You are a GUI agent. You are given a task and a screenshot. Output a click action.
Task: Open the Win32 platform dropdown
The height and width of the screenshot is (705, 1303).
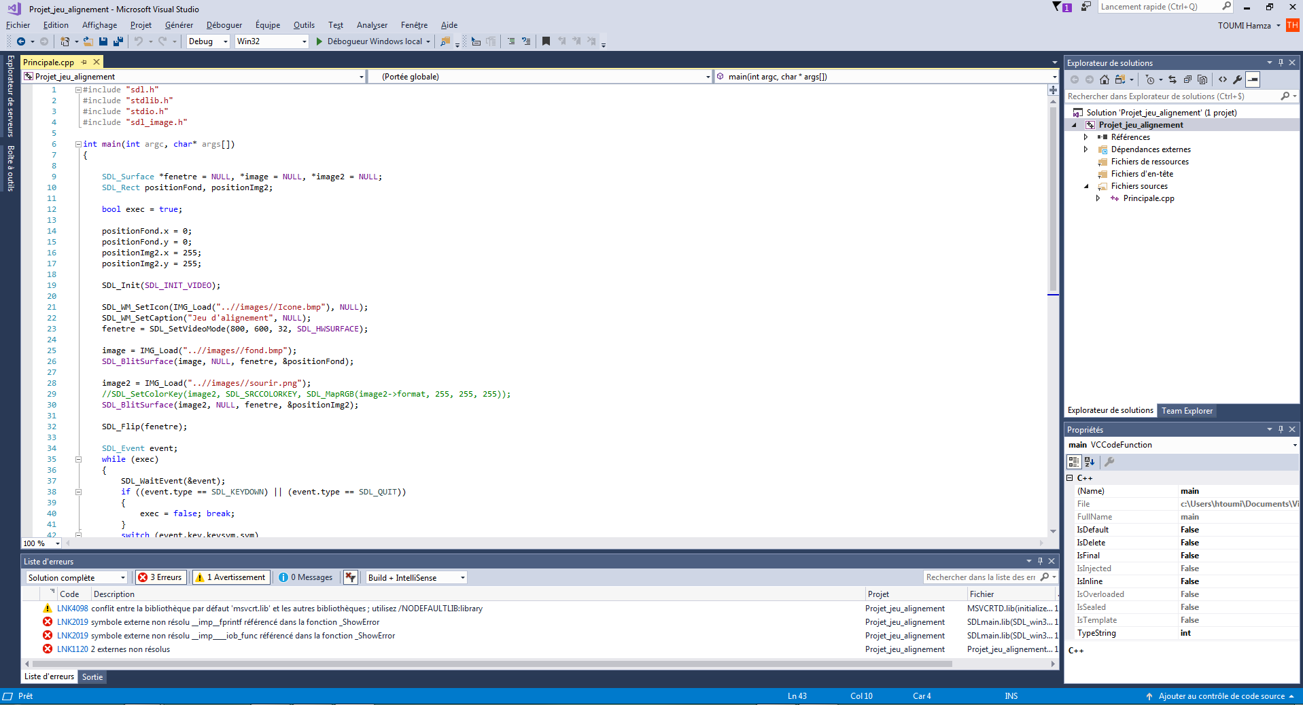pyautogui.click(x=272, y=41)
